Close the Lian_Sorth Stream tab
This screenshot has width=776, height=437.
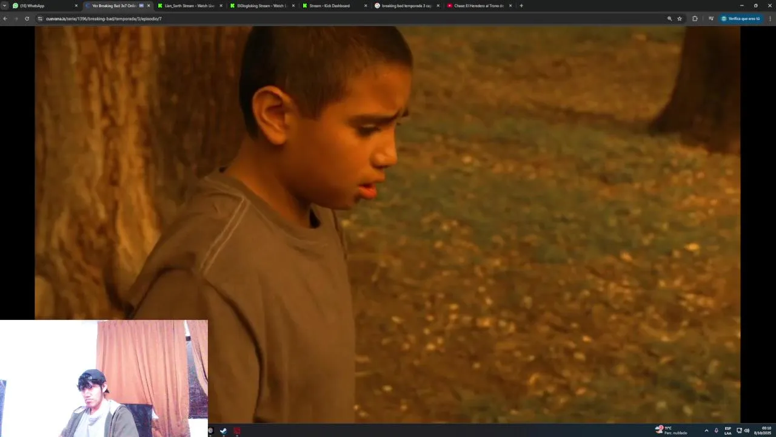[x=221, y=5]
